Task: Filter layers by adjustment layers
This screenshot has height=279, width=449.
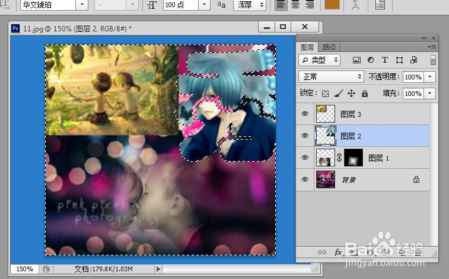Action: point(371,60)
